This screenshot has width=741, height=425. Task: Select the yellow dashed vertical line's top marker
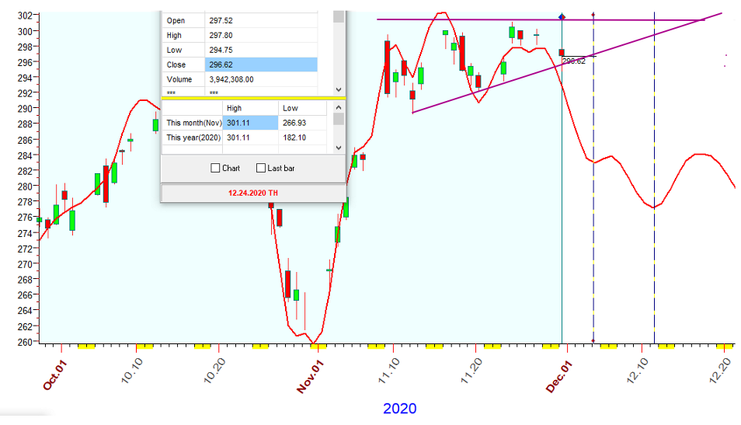tap(593, 15)
